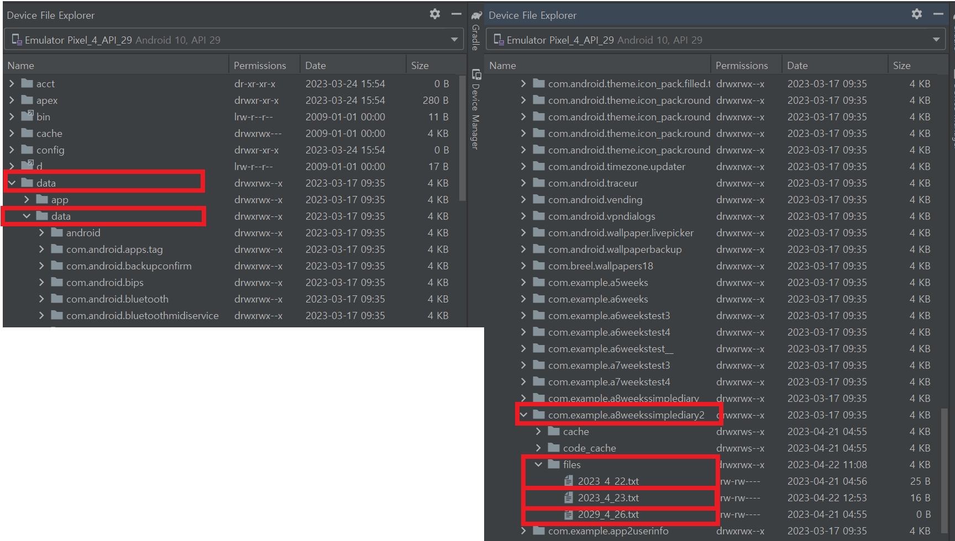Sort by Date column in left panel
Image resolution: width=955 pixels, height=541 pixels.
tap(353, 65)
